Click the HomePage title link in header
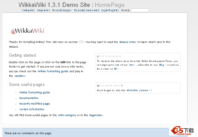 click(110, 5)
